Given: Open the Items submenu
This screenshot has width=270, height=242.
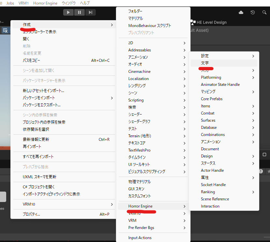Looking at the screenshot, I should (224, 106).
